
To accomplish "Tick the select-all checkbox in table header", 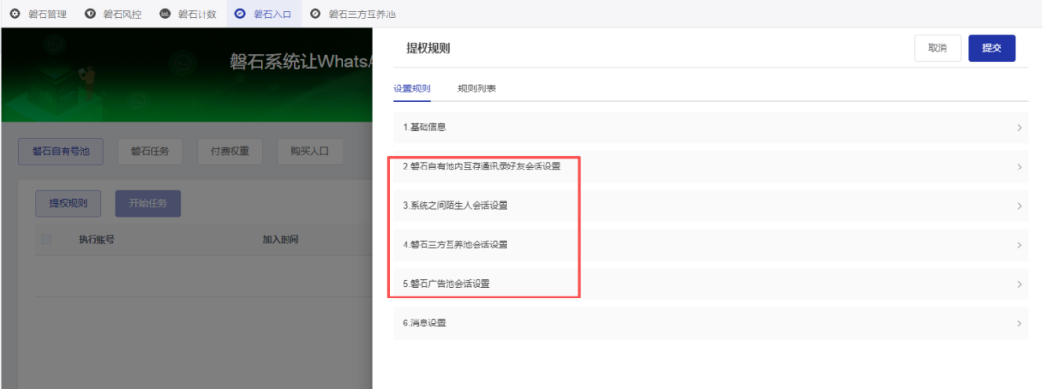I will pos(46,239).
